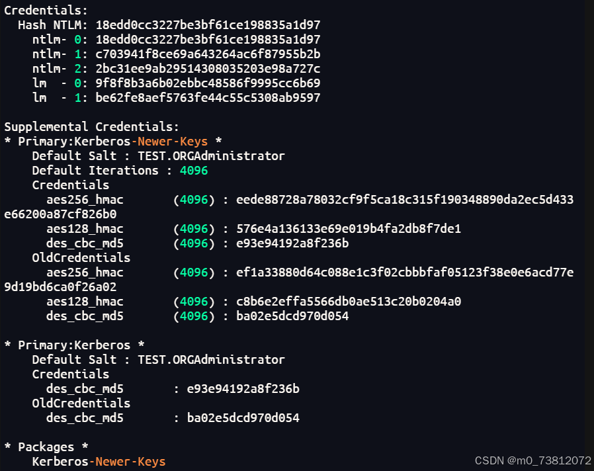Click the aes128_hmac key 576e4a136133e69e019b4fa2db8f7de1
Viewport: 594px width, 471px height.
(349, 229)
